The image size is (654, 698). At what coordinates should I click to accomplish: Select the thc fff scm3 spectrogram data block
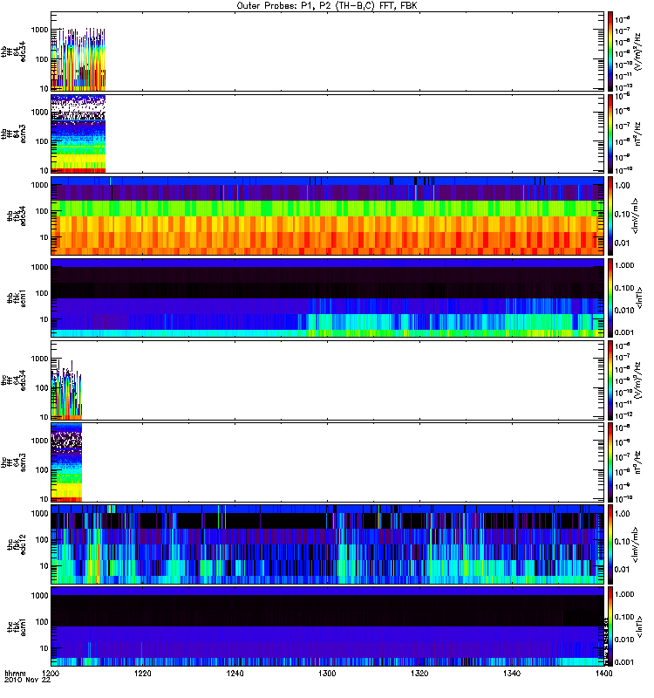(x=66, y=462)
